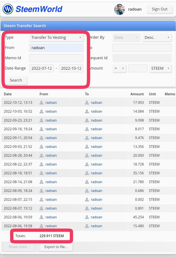Select the 45.254 amount cell
Image resolution: width=176 pixels, height=257 pixels.
tap(138, 217)
